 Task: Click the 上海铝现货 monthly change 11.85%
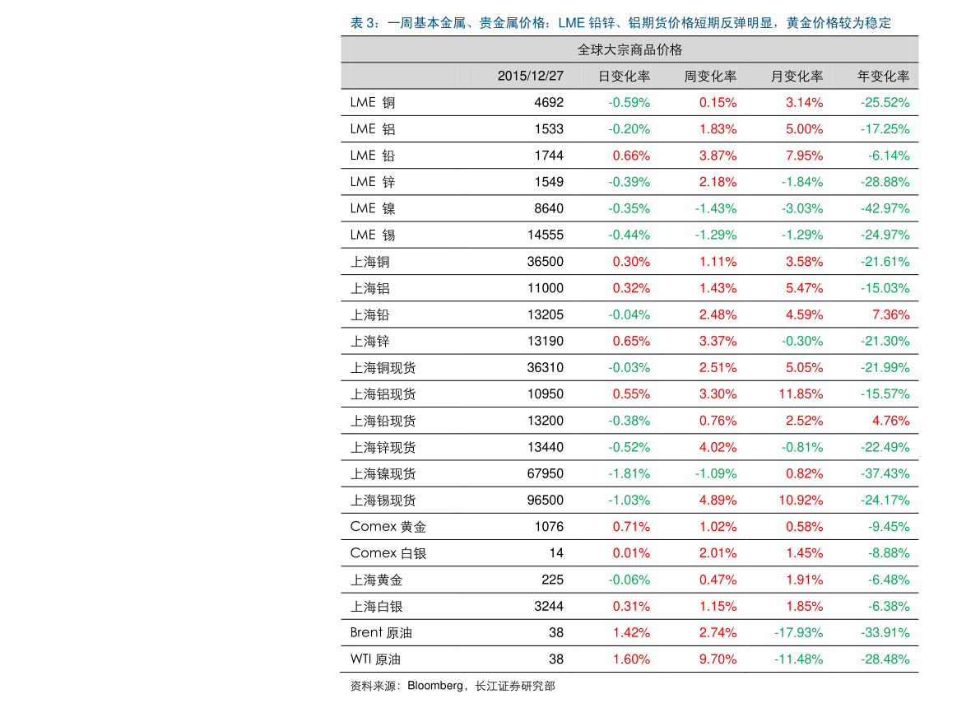click(801, 394)
